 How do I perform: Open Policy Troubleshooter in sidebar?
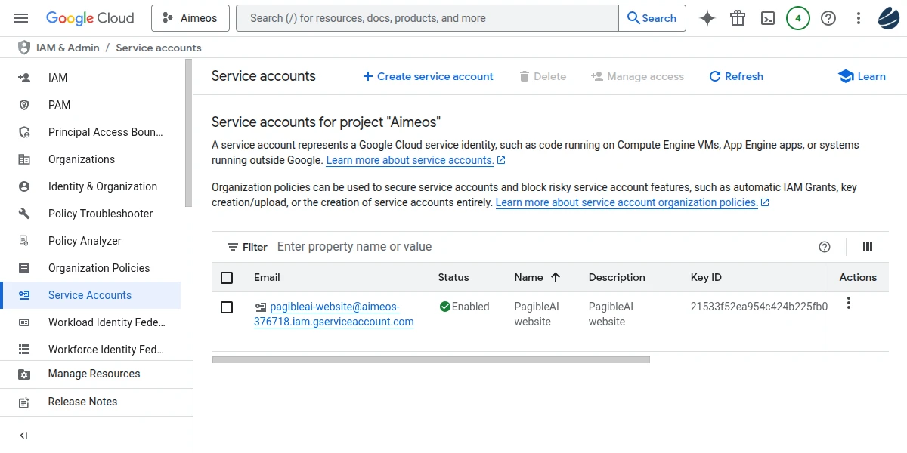tap(100, 214)
